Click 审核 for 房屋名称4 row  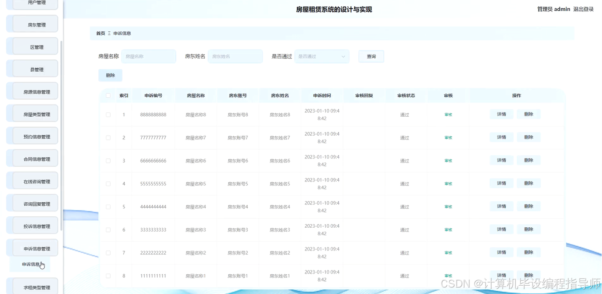[x=448, y=207]
